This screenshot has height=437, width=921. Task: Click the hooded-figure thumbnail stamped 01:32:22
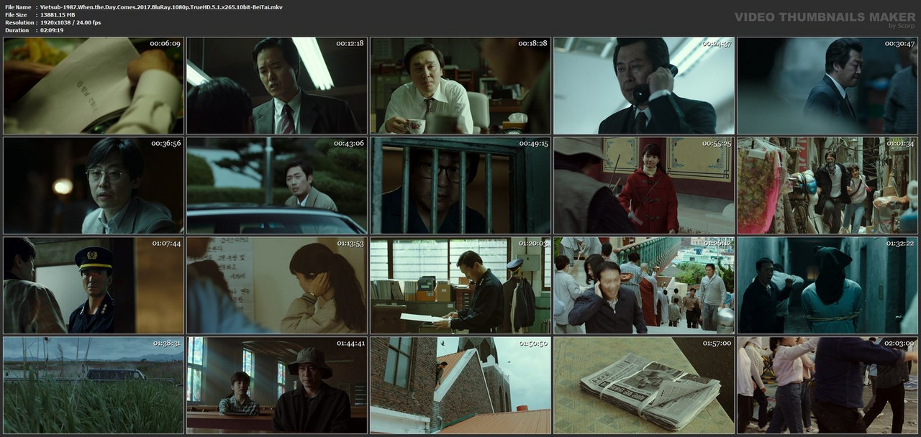point(827,286)
